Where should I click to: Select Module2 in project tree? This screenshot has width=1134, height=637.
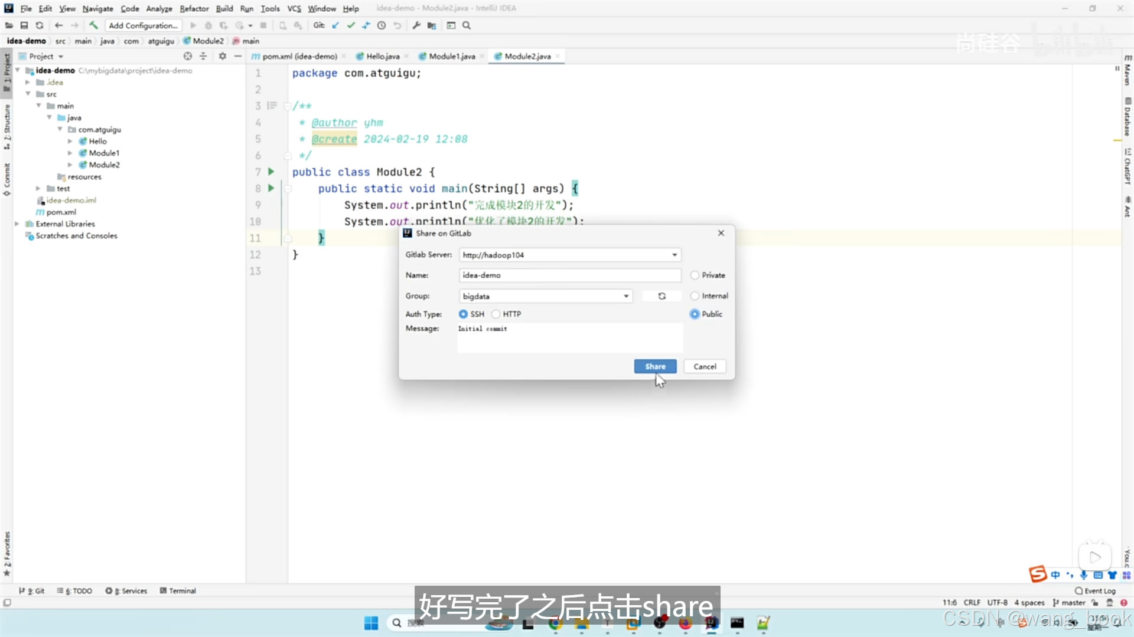104,165
